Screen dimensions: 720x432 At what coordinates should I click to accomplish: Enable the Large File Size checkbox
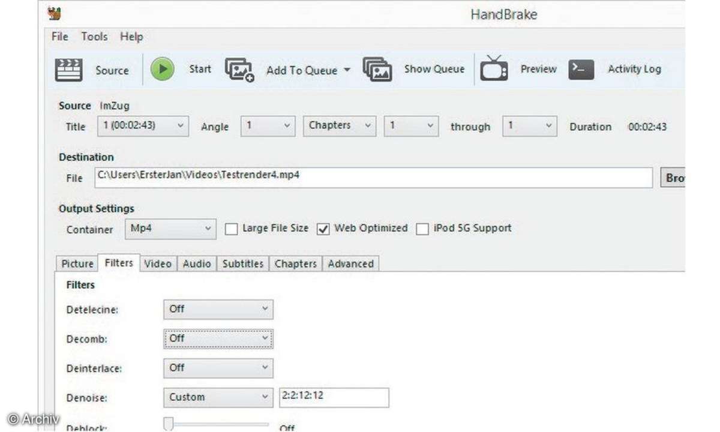[231, 229]
